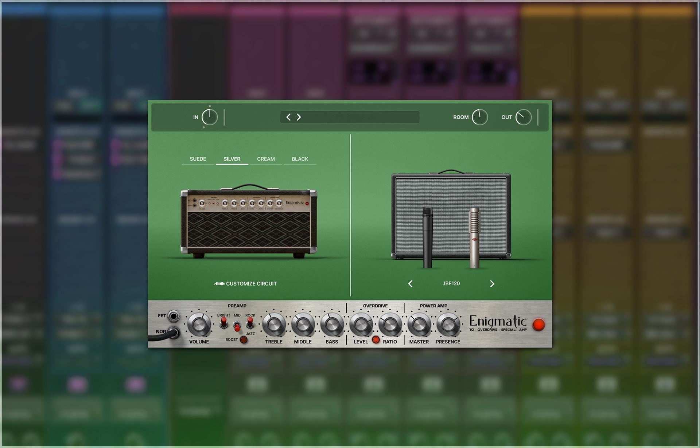Select the silver ribbon microphone
This screenshot has height=448, width=700.
(474, 237)
